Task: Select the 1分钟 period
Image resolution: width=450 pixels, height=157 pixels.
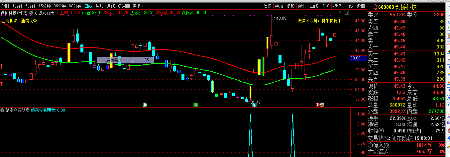Action: (x=17, y=6)
